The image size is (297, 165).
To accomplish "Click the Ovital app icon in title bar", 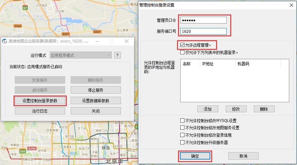I will click(5, 41).
